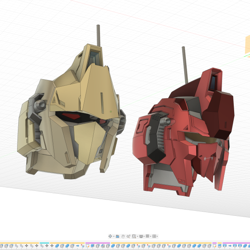Image resolution: width=250 pixels, height=250 pixels.
Task: Select the Fillet feature in the timeline
Action: (x=103, y=246)
